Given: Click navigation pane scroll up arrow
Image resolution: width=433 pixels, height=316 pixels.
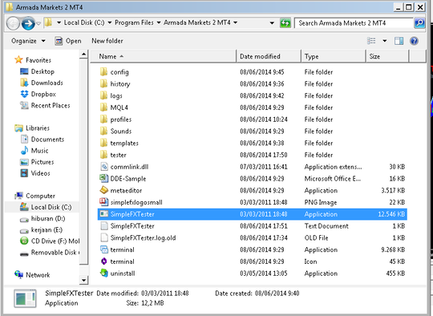Looking at the screenshot, I should pos(83,55).
